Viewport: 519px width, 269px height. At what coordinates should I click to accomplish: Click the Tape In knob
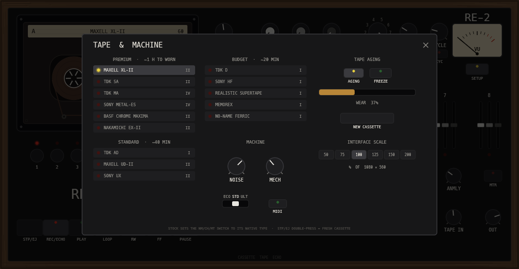pos(454,218)
